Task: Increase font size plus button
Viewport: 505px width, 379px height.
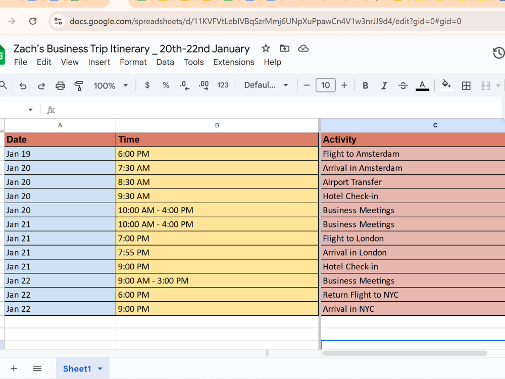Action: [x=344, y=85]
